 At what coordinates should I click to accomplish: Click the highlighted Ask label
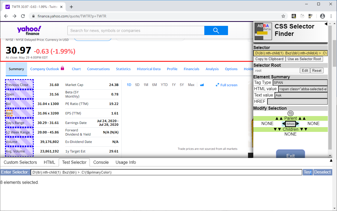[x=9, y=113]
